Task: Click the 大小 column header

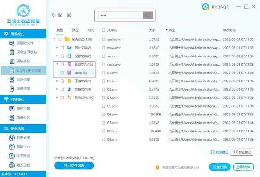Action: (x=152, y=30)
